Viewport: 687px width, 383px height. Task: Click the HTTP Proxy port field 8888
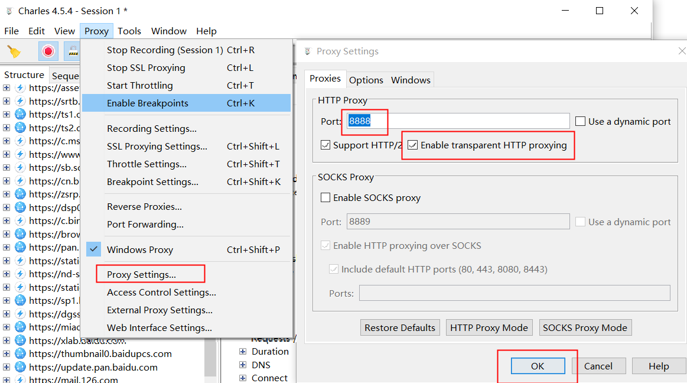[458, 121]
